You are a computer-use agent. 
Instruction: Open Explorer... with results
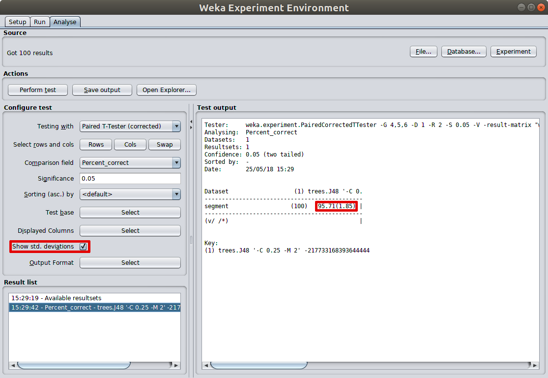(x=166, y=90)
